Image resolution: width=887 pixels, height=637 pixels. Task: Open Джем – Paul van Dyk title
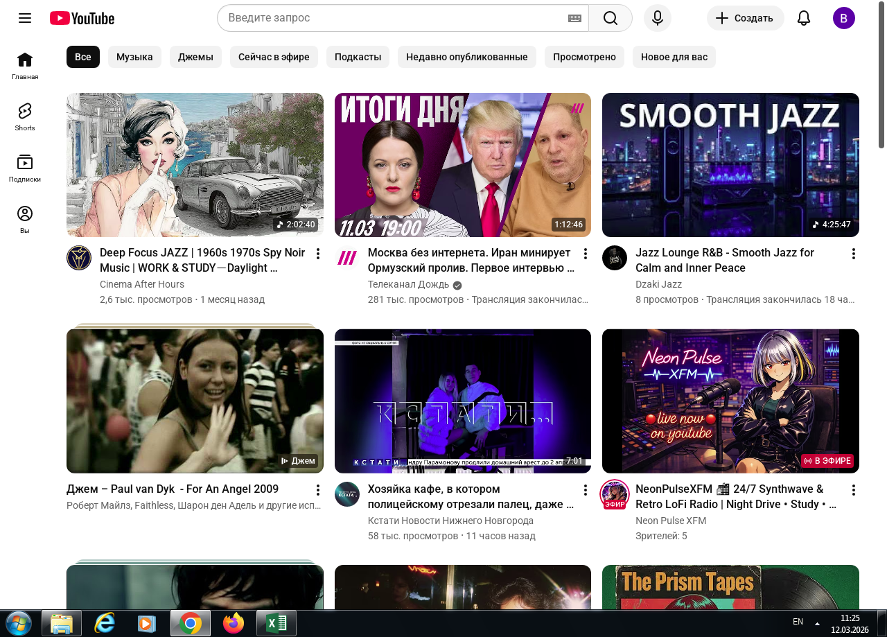173,489
